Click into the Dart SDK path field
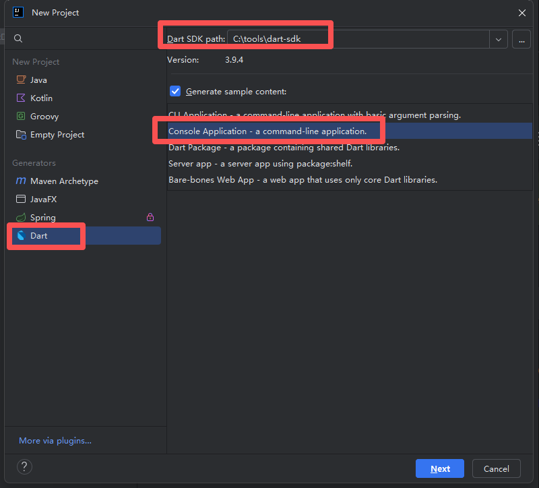 [358, 39]
